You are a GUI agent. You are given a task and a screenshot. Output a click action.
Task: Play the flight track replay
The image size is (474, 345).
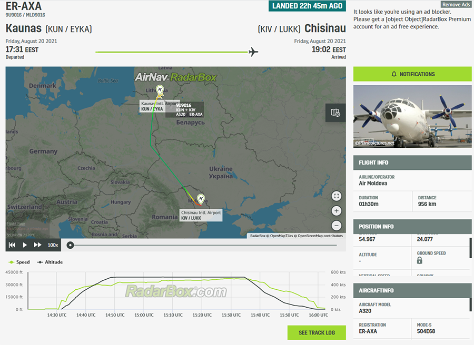click(25, 245)
